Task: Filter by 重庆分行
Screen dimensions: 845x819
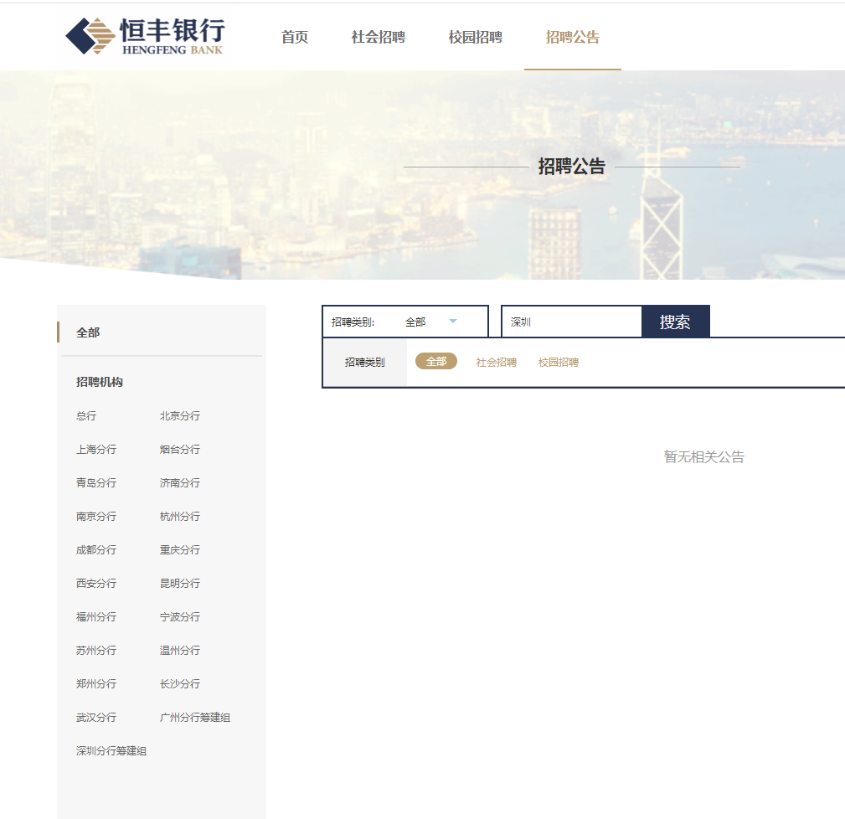Action: point(180,549)
